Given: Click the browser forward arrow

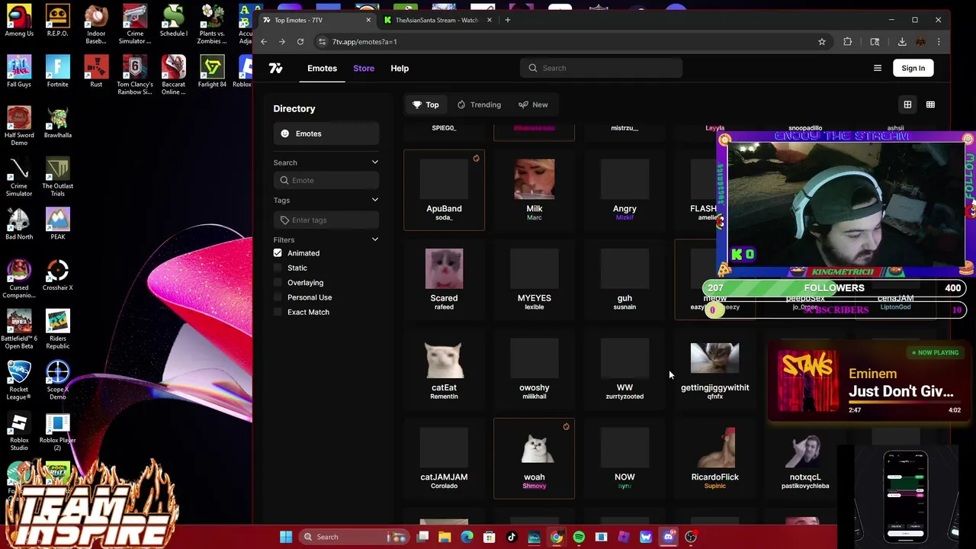Looking at the screenshot, I should click(x=282, y=42).
